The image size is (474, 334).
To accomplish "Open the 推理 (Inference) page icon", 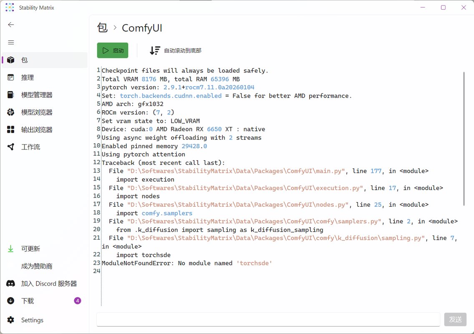I will click(x=11, y=78).
